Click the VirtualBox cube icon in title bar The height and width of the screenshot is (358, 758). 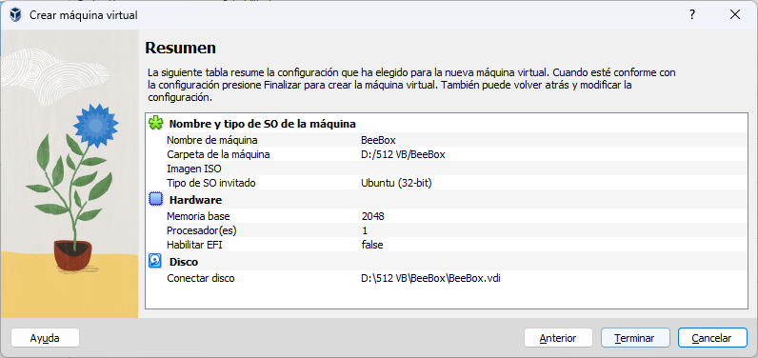pyautogui.click(x=15, y=15)
